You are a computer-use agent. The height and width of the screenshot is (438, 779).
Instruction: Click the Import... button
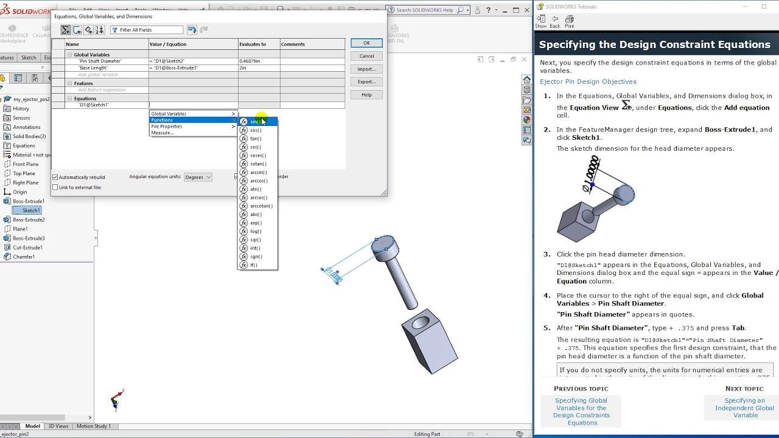click(366, 69)
